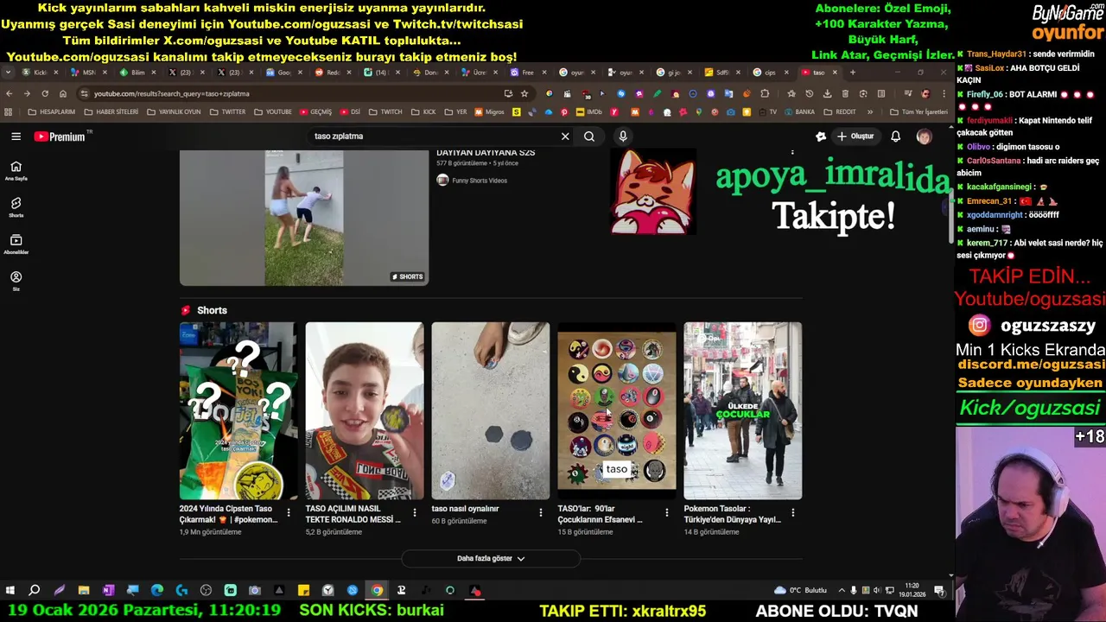Open options for 'Pokemon Tasolar' short

point(793,512)
